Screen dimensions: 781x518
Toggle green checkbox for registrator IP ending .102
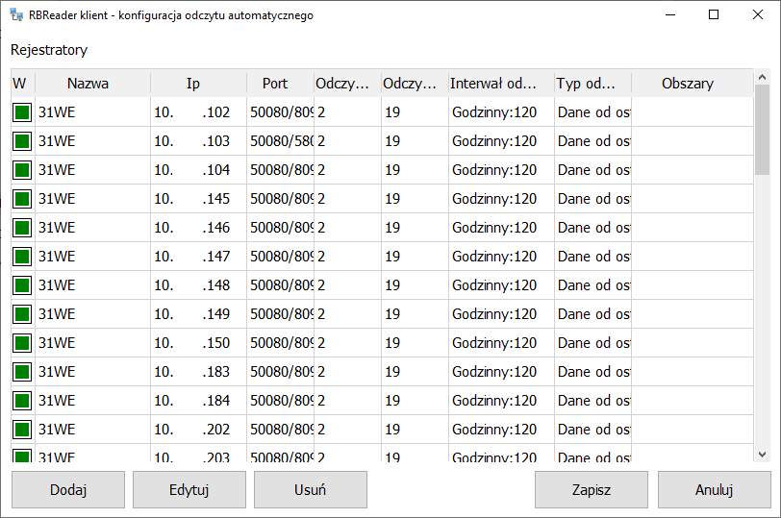coord(22,112)
